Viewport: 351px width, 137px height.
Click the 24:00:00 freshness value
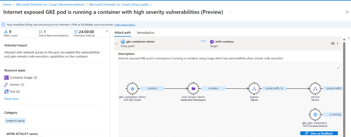point(86,32)
